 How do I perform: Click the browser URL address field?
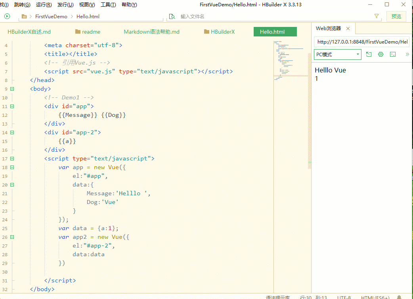pyautogui.click(x=362, y=42)
